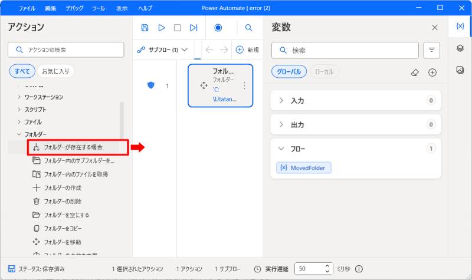Click the variables 検索 field
This screenshot has height=280, width=472.
point(345,50)
